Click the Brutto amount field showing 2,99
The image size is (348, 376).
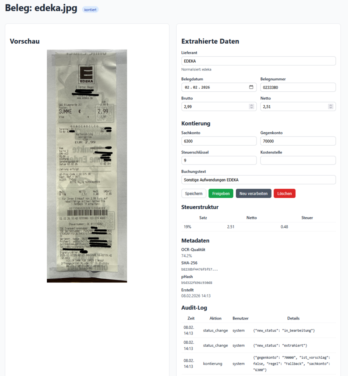coord(213,106)
